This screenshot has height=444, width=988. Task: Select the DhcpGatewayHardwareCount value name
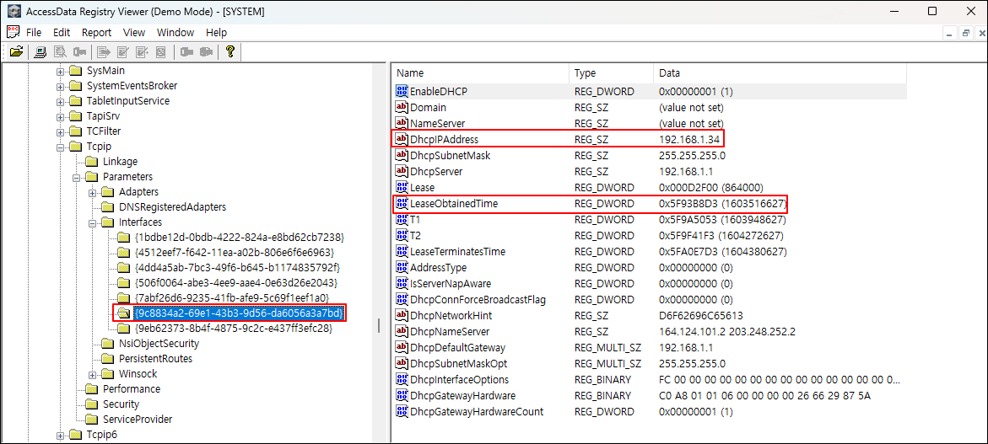point(477,411)
